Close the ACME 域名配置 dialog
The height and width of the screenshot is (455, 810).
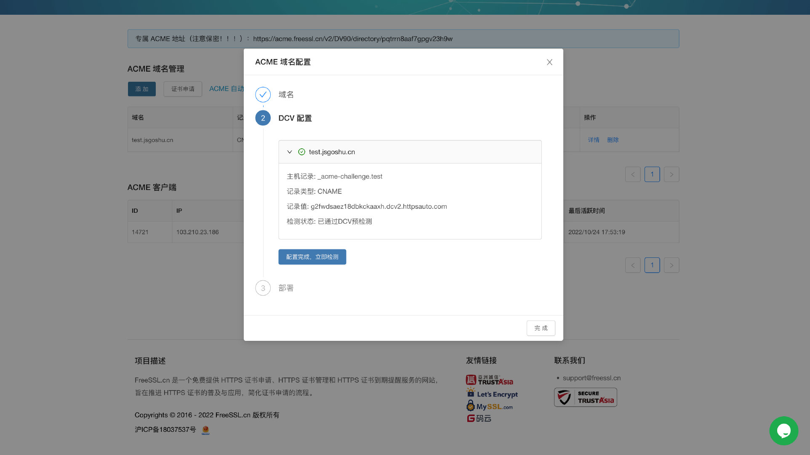point(549,62)
